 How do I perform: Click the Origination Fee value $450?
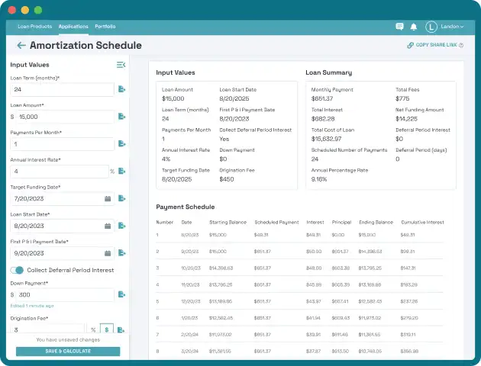click(227, 179)
